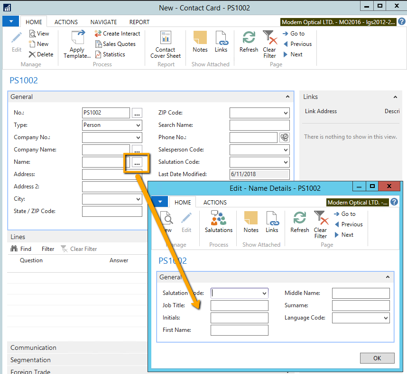Open Apply Template action
Image resolution: width=407 pixels, height=374 pixels.
(x=77, y=45)
